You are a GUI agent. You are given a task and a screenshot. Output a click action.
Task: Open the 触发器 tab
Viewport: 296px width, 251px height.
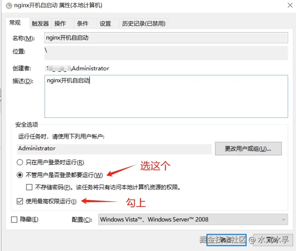(x=40, y=24)
